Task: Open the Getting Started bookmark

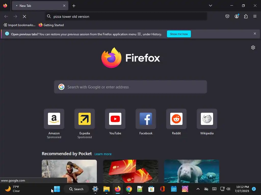Action: (x=51, y=25)
